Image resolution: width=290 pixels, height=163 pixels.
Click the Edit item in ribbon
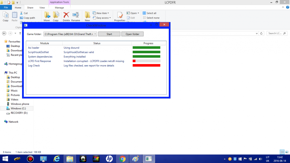(x=131, y=18)
